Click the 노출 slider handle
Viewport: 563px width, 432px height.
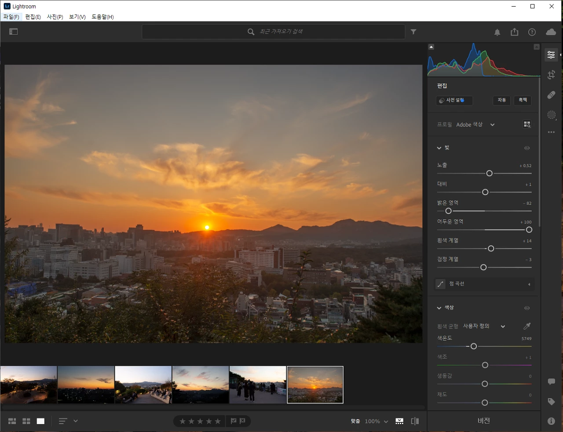click(489, 174)
